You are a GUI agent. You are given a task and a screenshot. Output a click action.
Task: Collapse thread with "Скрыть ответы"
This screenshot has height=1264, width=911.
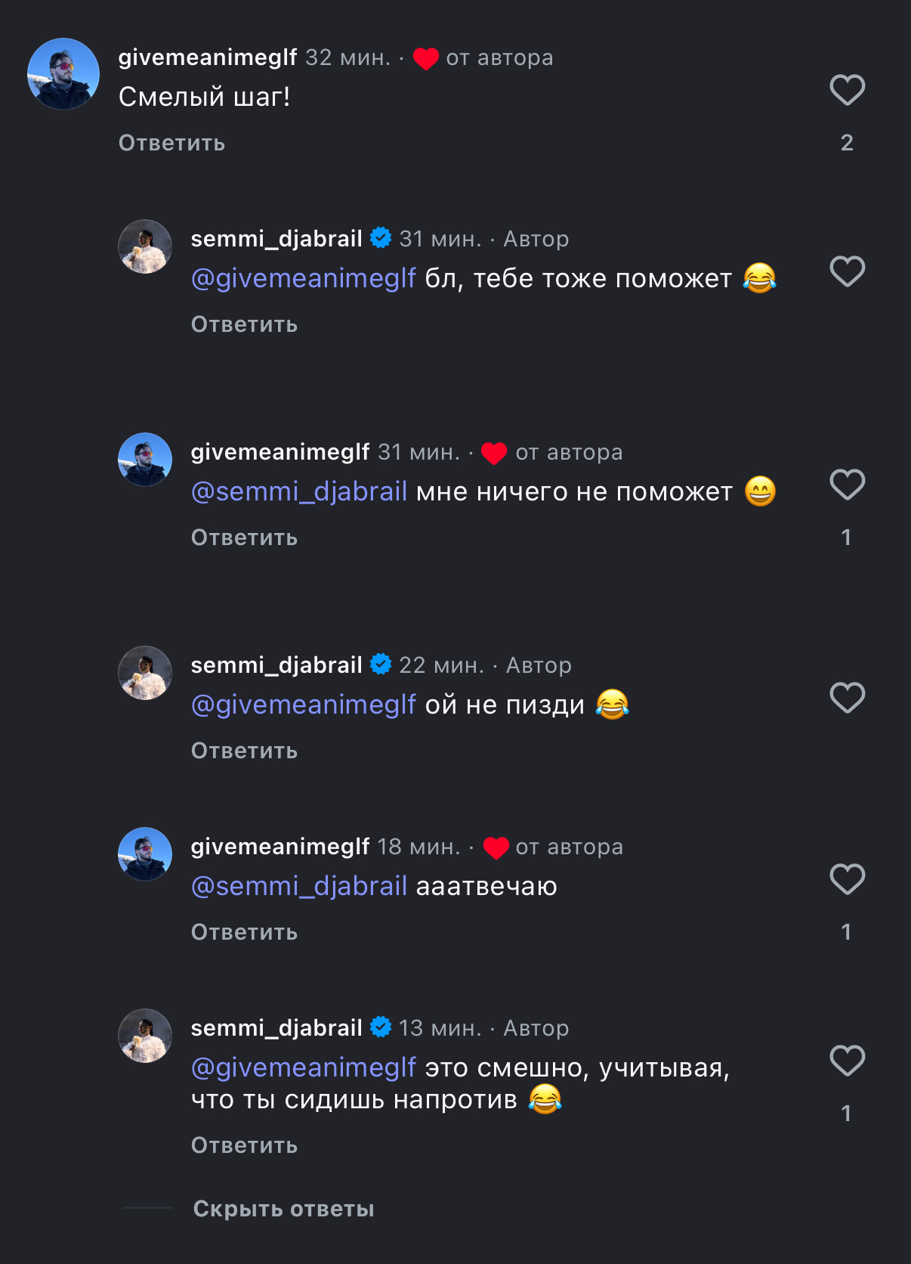(283, 1209)
